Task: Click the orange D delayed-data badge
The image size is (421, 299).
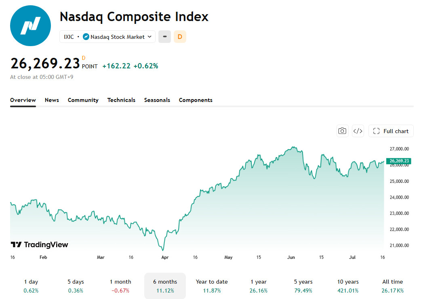Action: 180,36
